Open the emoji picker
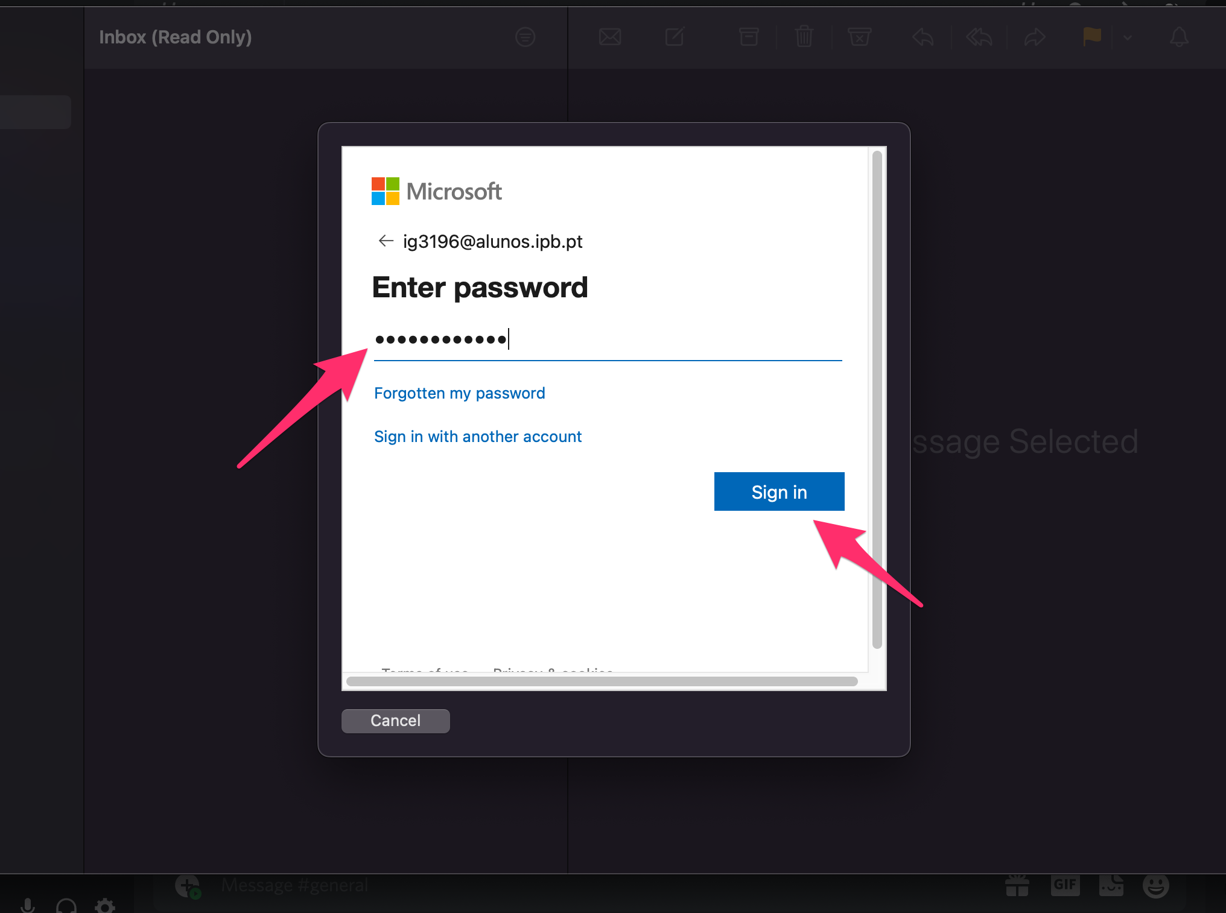The height and width of the screenshot is (913, 1226). (1155, 886)
